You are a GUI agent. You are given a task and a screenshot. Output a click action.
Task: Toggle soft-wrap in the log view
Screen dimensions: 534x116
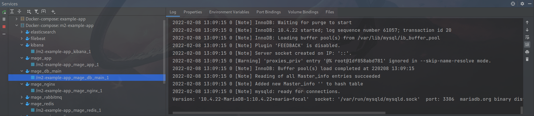(x=527, y=37)
